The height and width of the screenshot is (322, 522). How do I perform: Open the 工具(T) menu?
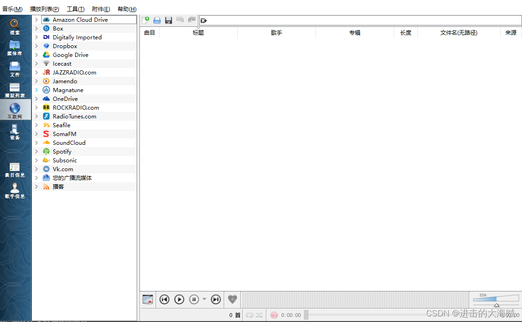click(x=75, y=9)
